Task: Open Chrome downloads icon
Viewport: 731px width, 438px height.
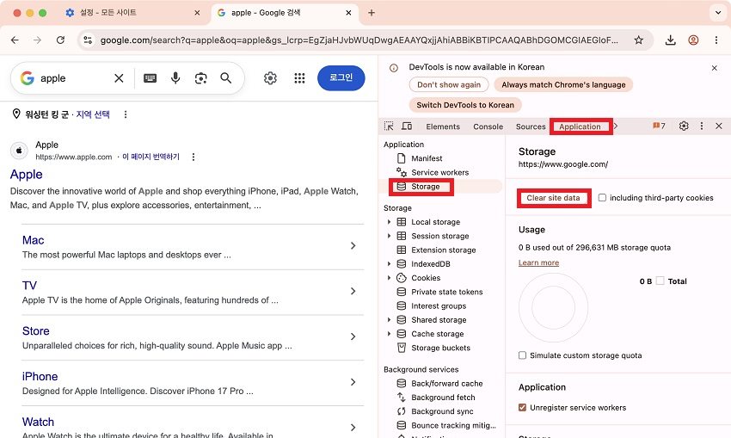Action: click(671, 40)
